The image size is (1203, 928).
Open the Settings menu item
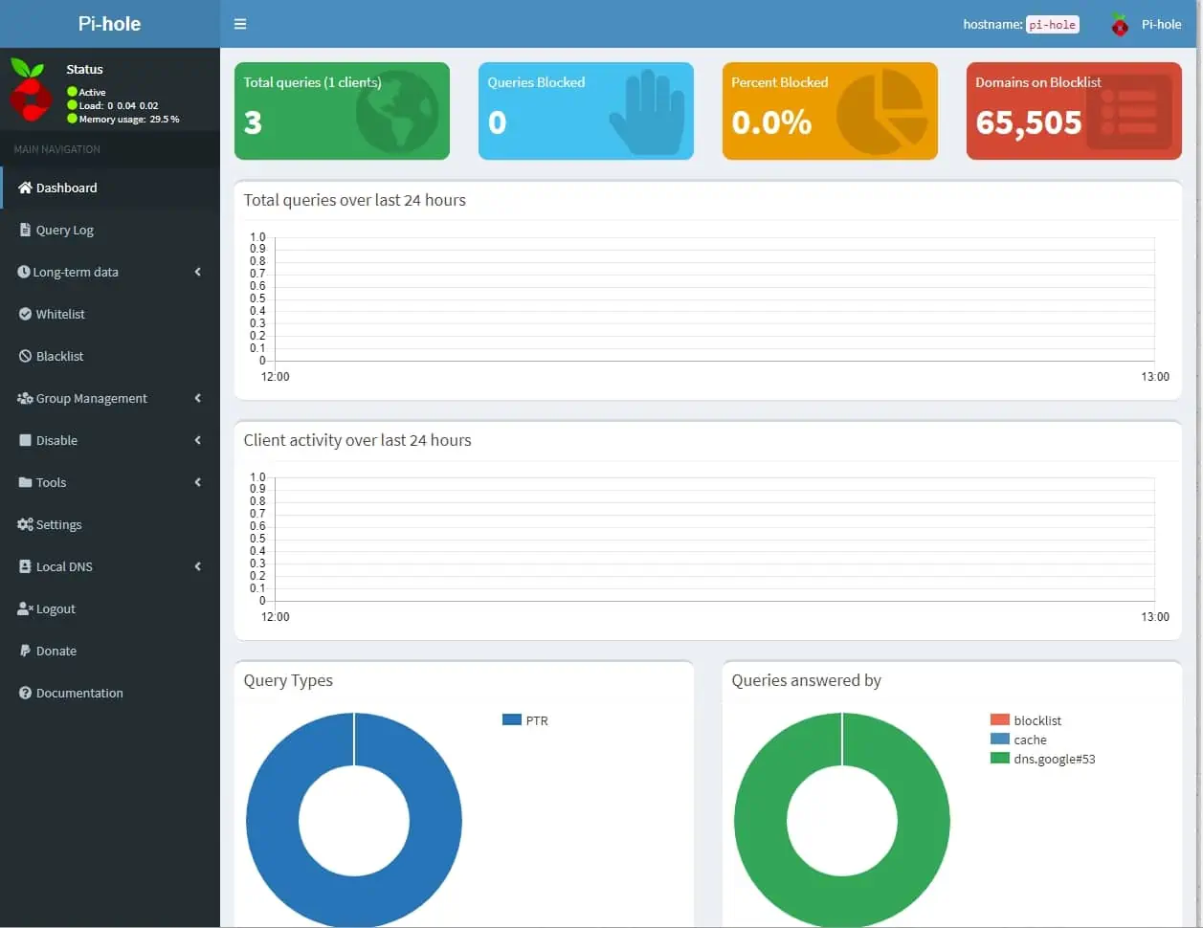point(110,524)
